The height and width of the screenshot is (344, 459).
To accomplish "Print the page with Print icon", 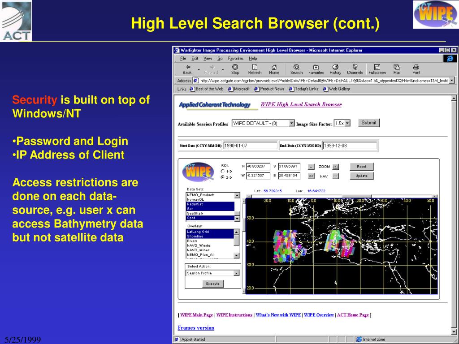I will point(416,69).
